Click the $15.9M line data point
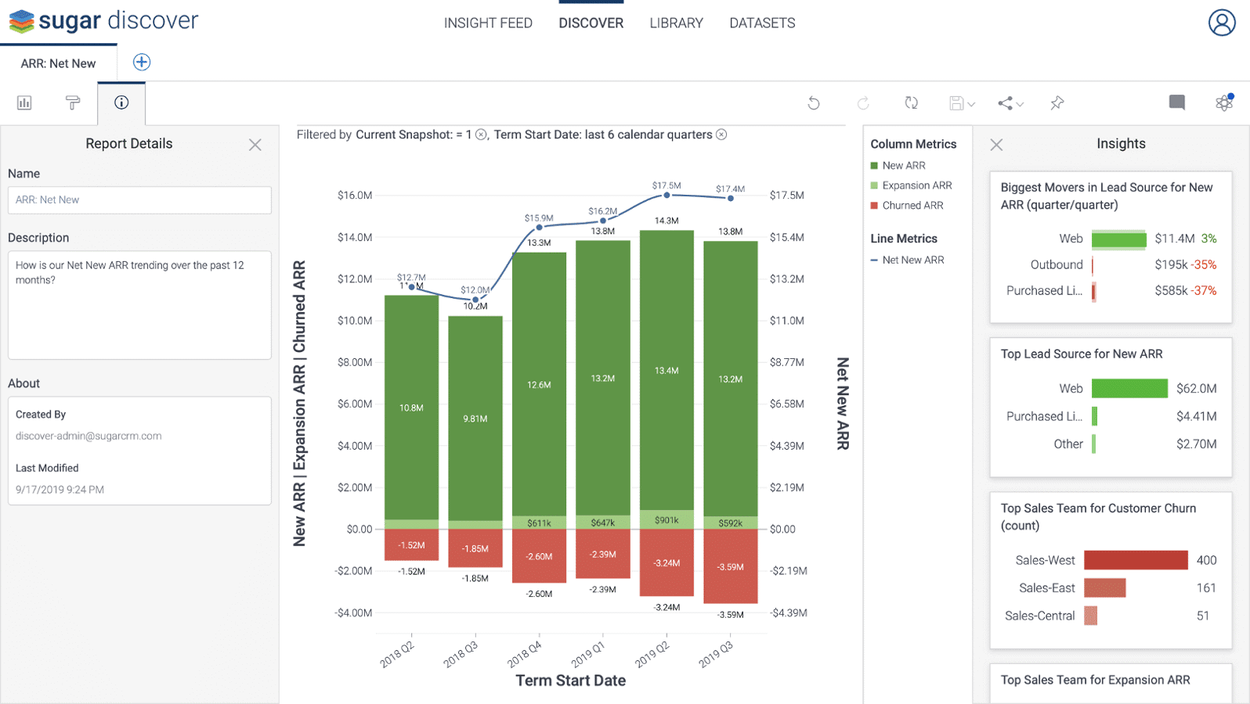Screen dimensions: 1250x704 tap(539, 227)
